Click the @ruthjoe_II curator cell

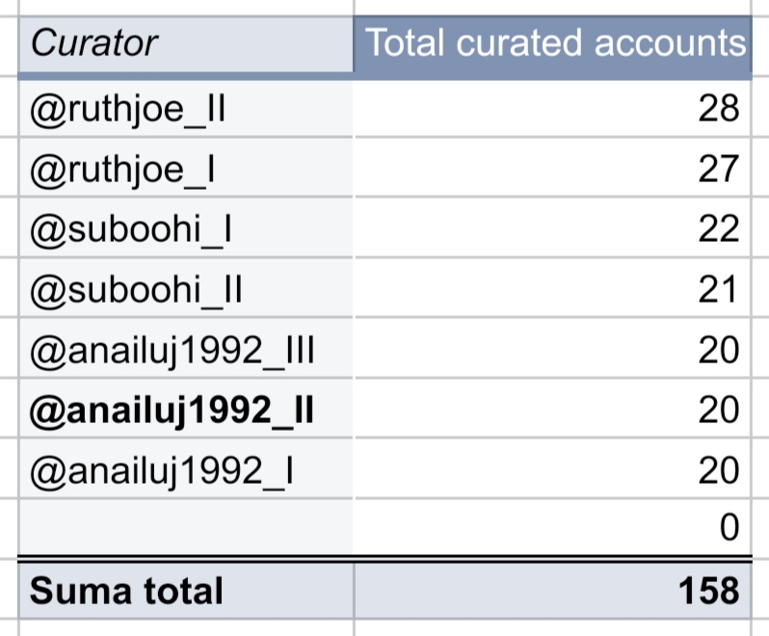point(186,108)
